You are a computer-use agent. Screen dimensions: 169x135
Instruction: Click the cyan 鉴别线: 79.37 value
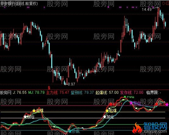pos(82,93)
